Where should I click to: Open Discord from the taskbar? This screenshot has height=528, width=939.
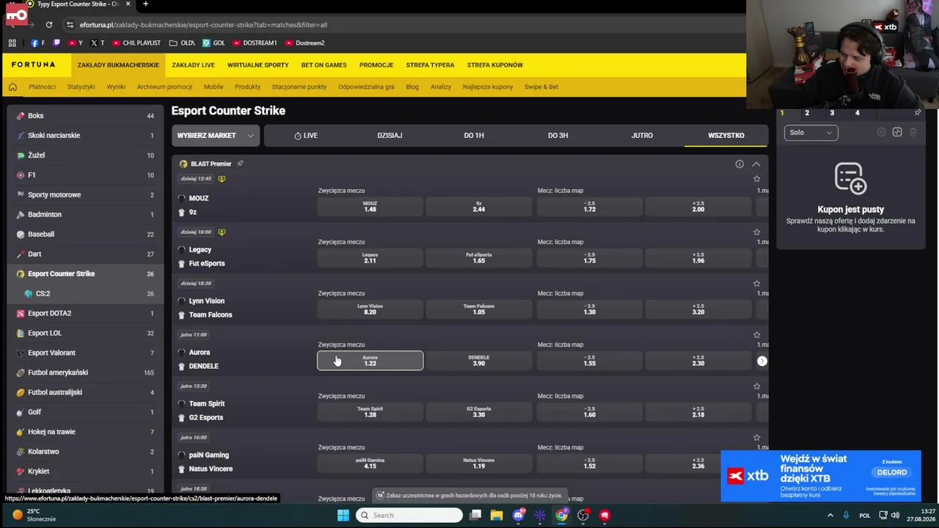tap(519, 515)
